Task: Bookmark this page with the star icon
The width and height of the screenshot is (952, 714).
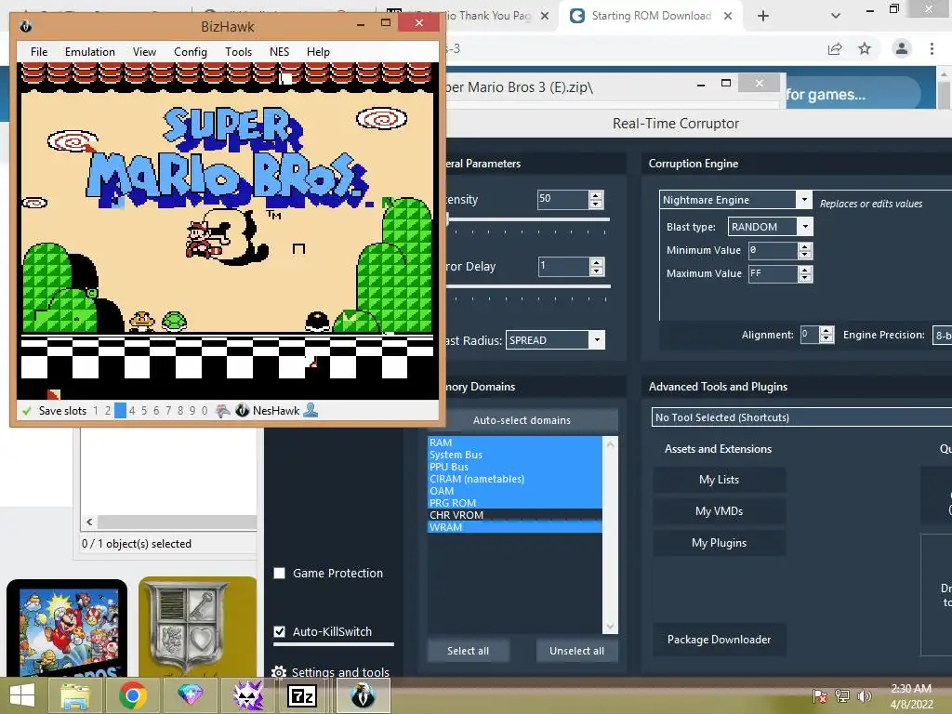Action: (x=865, y=48)
